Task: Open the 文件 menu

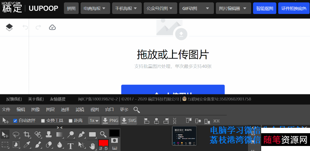Action: click(6, 110)
